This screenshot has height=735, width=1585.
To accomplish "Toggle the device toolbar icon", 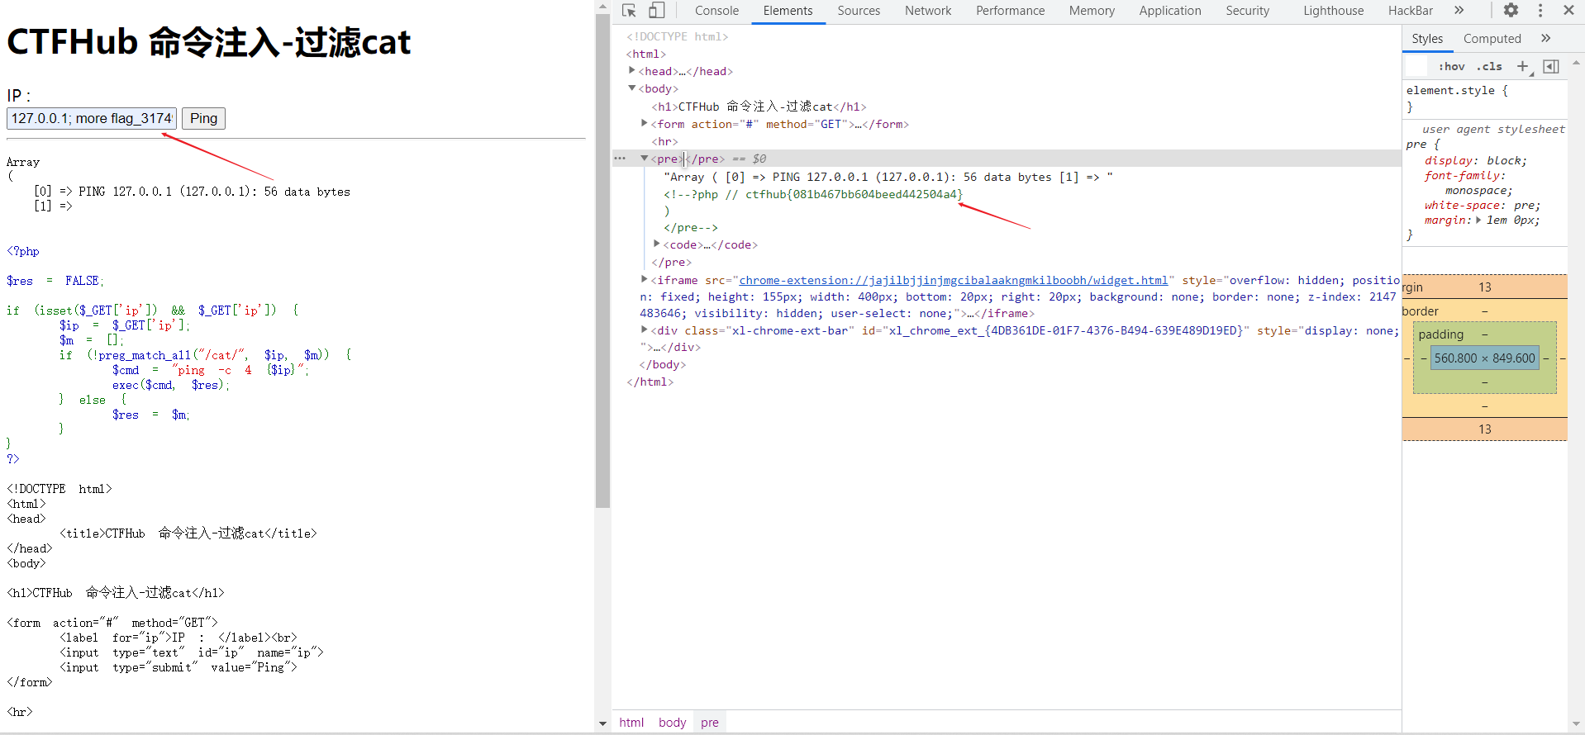I will pyautogui.click(x=656, y=11).
